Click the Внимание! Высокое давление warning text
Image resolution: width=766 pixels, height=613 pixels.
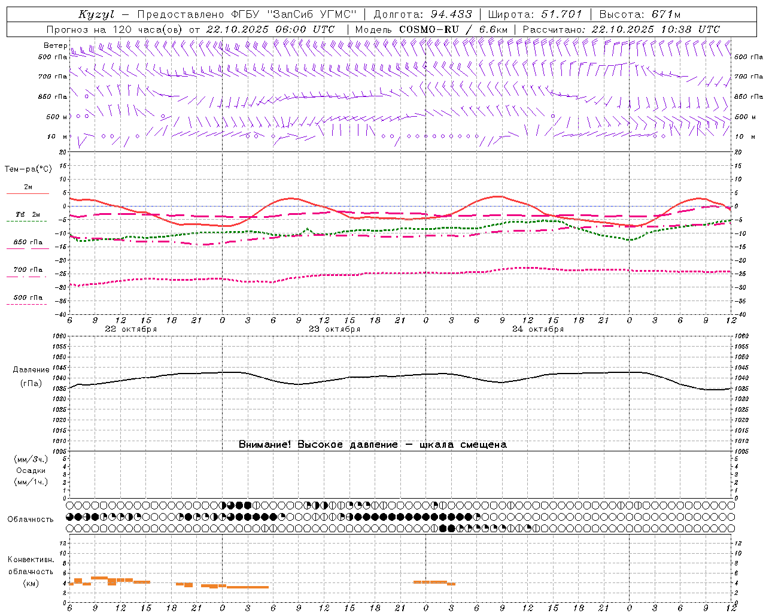point(373,445)
